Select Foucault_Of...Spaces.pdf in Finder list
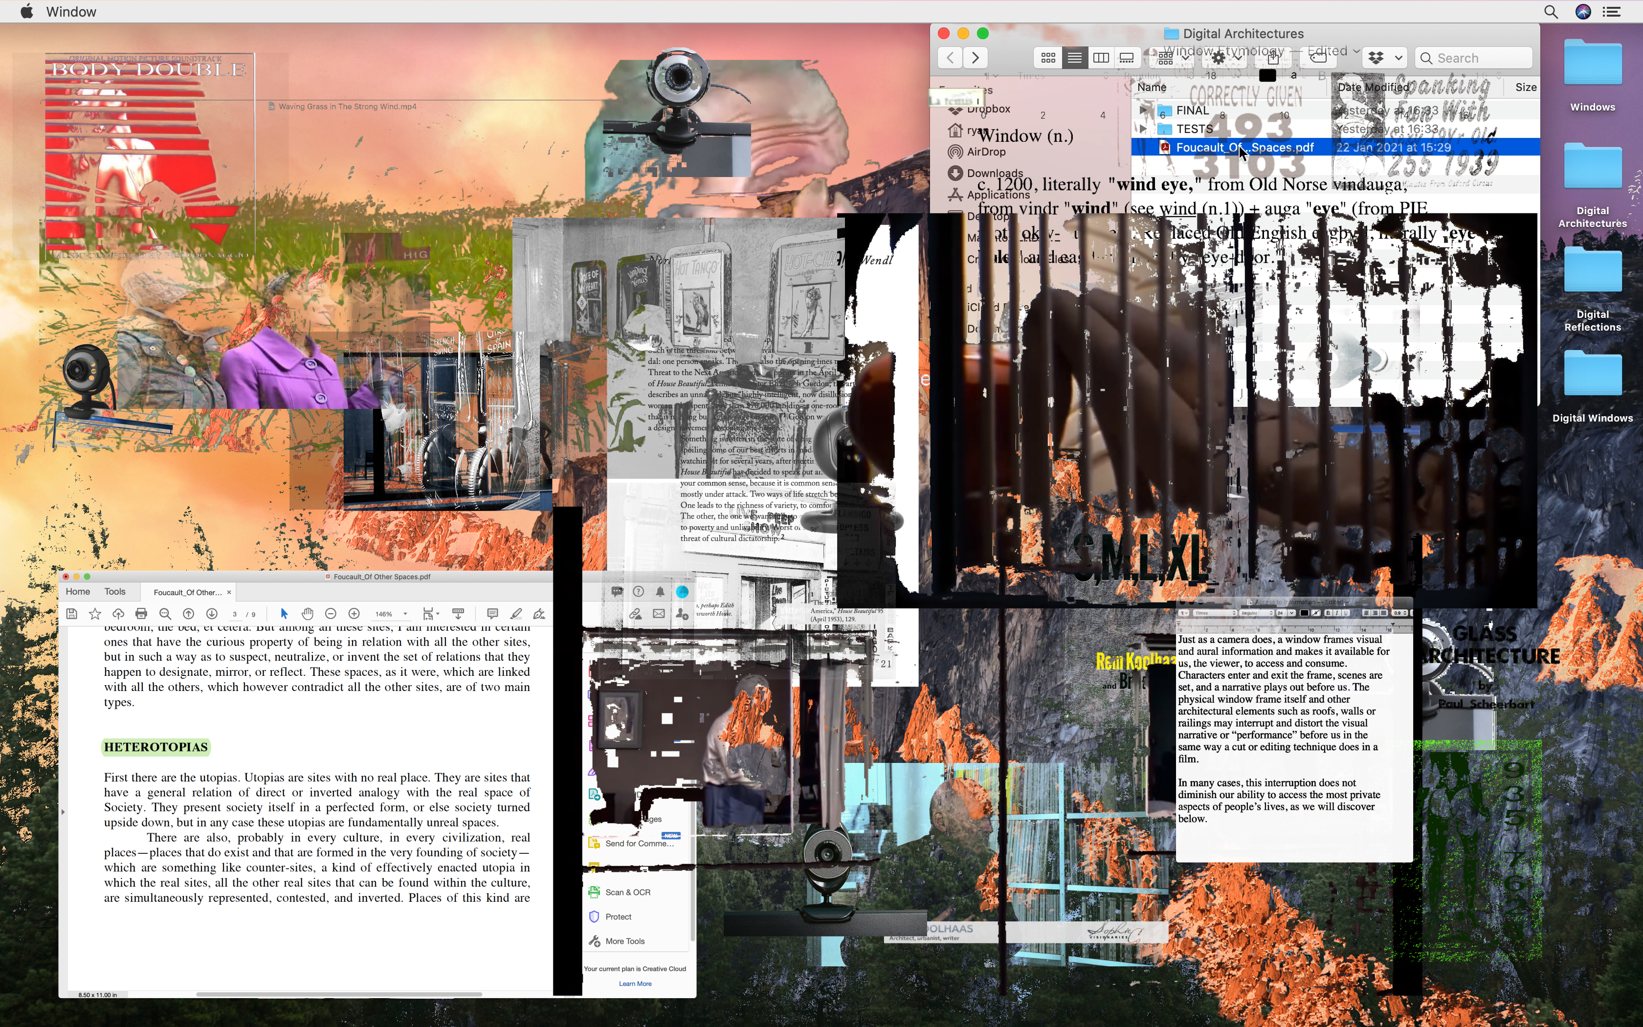The height and width of the screenshot is (1027, 1643). pyautogui.click(x=1335, y=147)
